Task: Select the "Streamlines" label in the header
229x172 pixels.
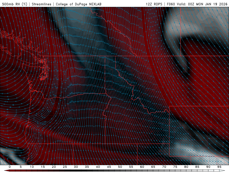Action: click(x=42, y=4)
